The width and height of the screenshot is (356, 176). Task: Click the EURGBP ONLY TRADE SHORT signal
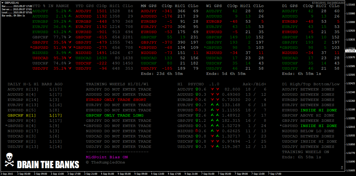click(116, 100)
